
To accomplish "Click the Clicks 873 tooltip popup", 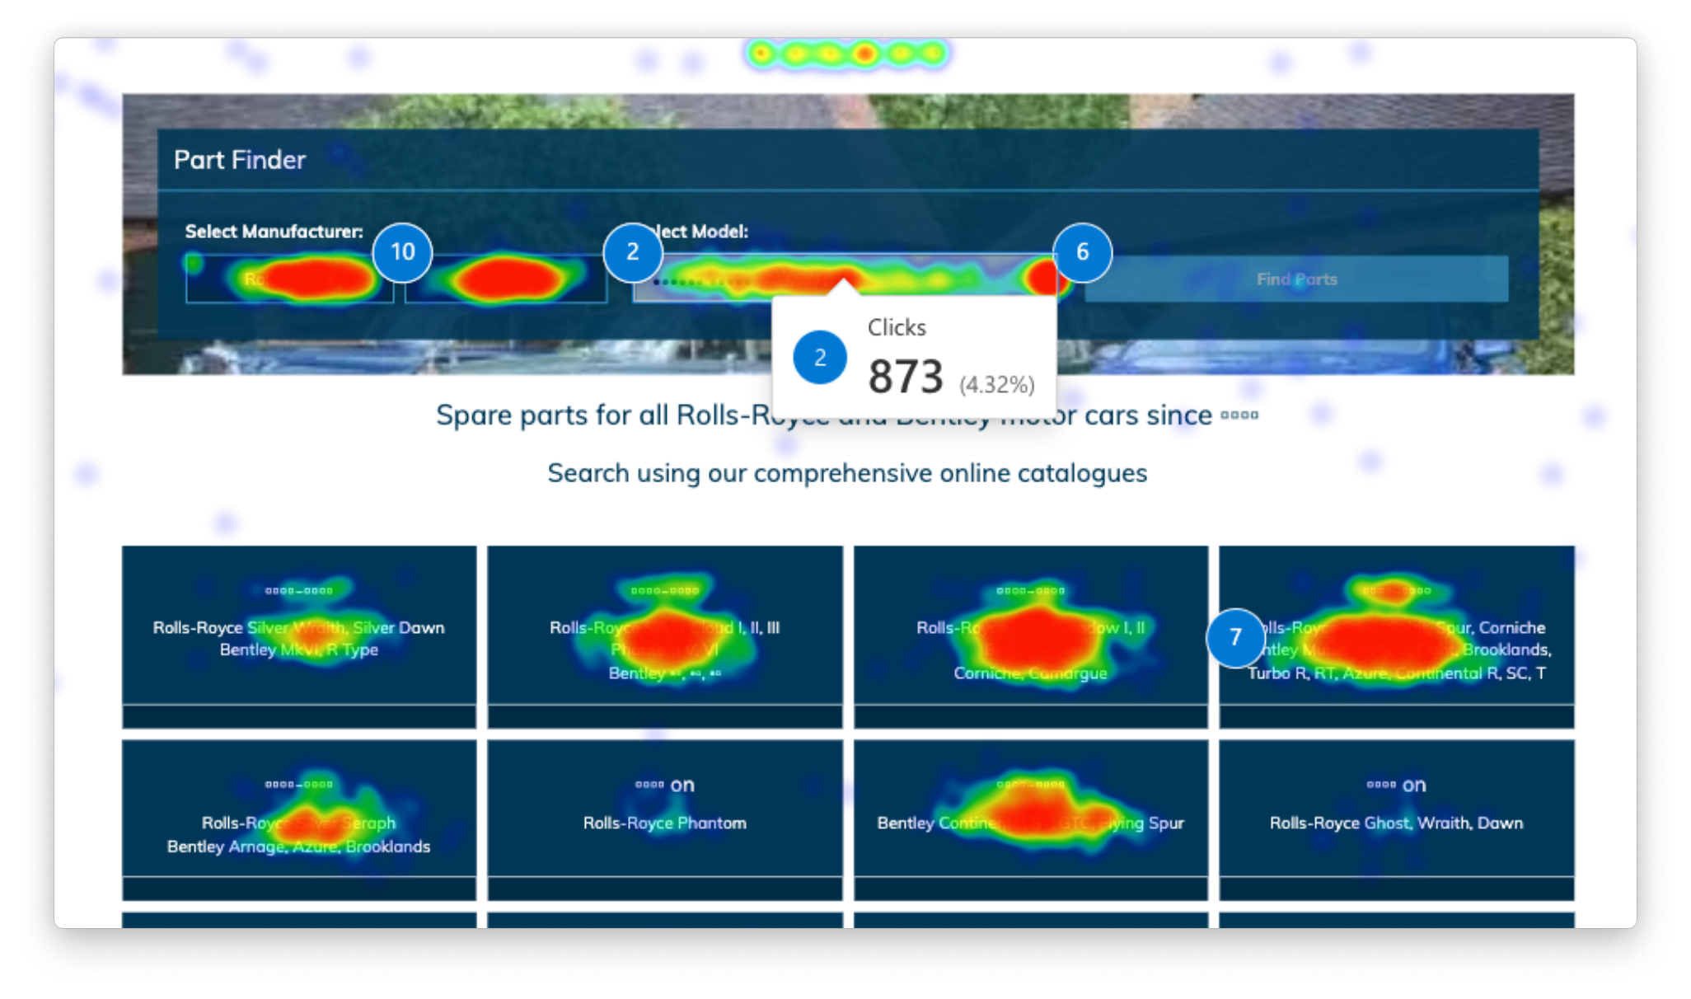I will [x=915, y=357].
